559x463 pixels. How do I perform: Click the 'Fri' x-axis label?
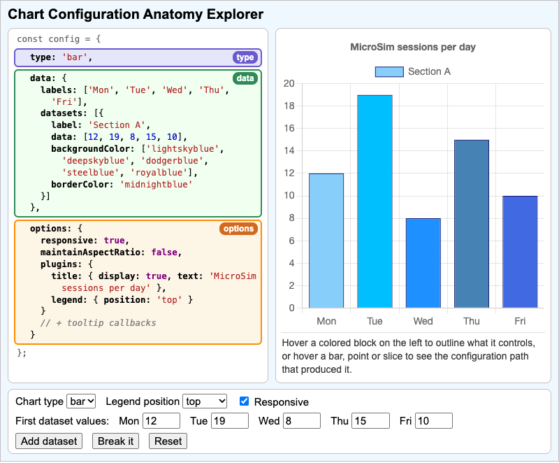[520, 322]
